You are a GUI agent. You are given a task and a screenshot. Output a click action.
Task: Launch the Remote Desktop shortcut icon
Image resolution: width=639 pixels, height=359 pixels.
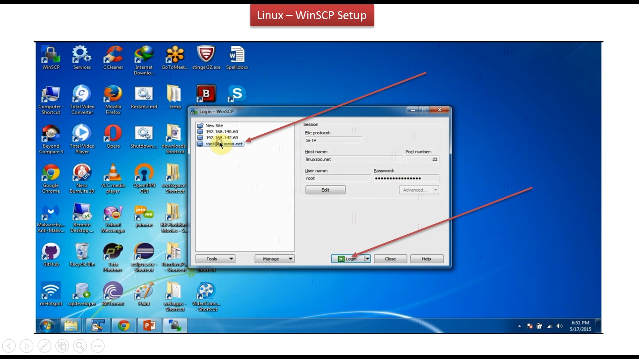[x=82, y=218]
